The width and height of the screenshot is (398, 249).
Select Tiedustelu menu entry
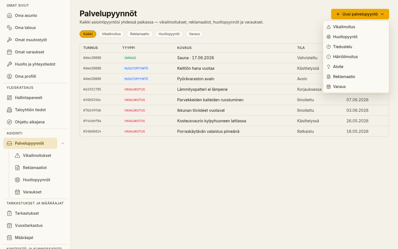pyautogui.click(x=356, y=47)
